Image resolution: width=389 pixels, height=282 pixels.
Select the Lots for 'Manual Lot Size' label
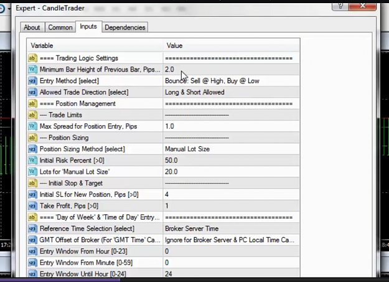[x=75, y=172]
